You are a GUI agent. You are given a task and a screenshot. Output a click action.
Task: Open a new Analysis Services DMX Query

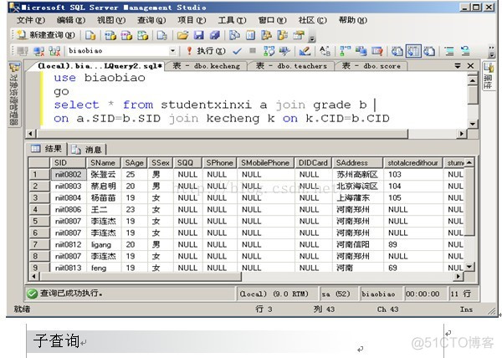[126, 35]
